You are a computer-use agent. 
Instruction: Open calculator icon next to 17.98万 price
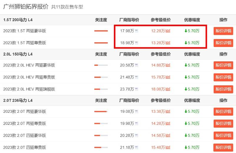coord(137,31)
